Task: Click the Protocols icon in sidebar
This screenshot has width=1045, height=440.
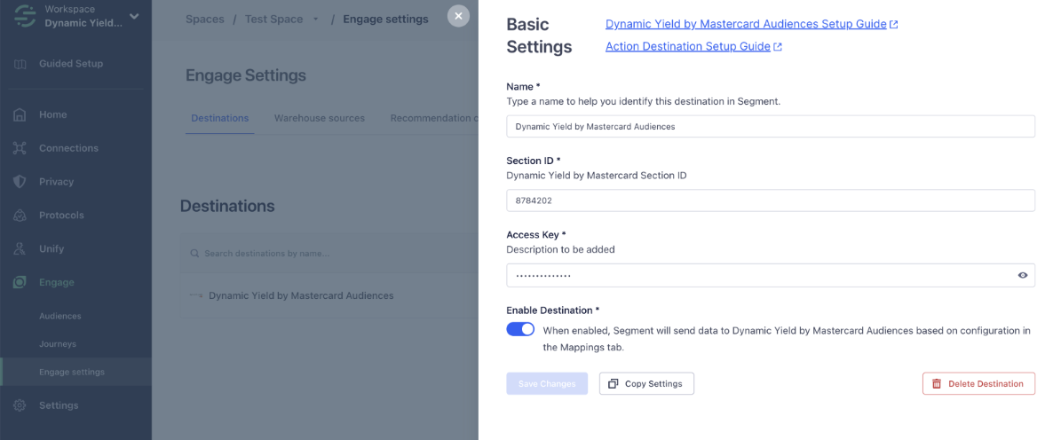Action: click(20, 216)
